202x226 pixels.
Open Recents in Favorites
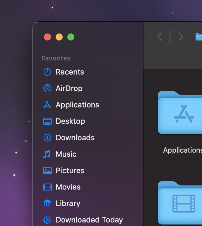click(x=70, y=72)
